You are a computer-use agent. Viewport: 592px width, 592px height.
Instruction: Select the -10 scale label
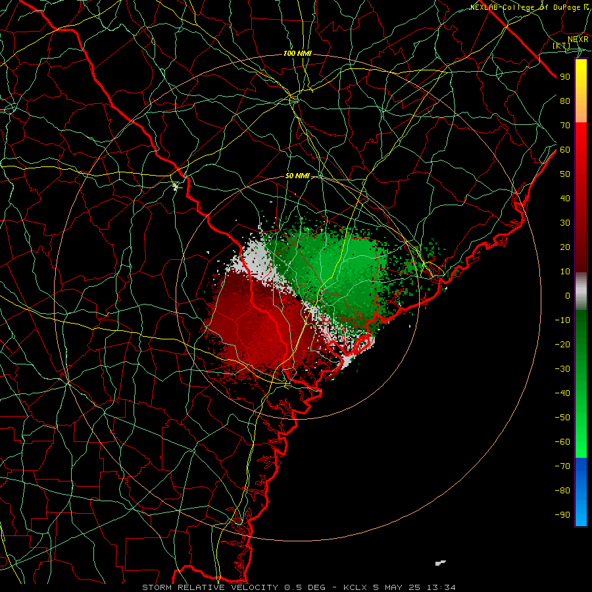[x=562, y=320]
